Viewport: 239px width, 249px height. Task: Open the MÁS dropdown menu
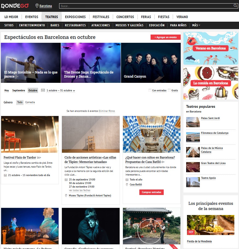point(196,25)
